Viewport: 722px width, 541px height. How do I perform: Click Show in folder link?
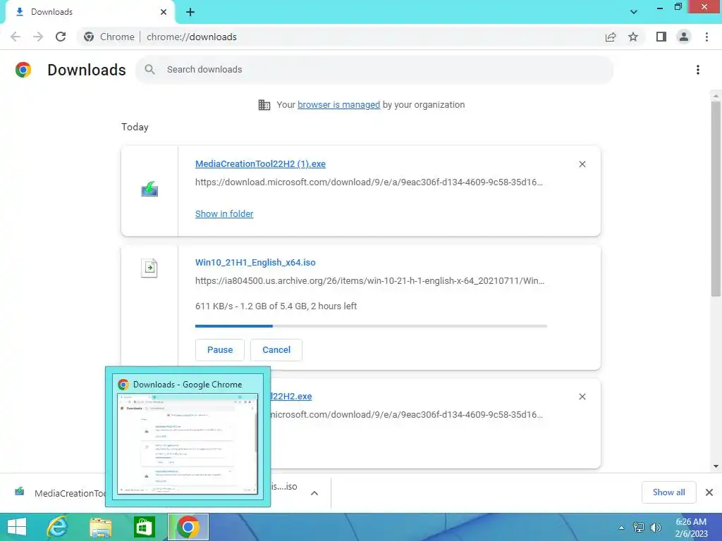pyautogui.click(x=224, y=214)
